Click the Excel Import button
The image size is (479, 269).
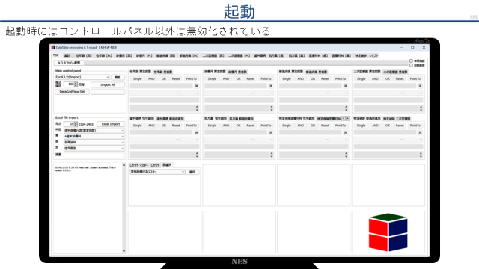click(x=111, y=124)
